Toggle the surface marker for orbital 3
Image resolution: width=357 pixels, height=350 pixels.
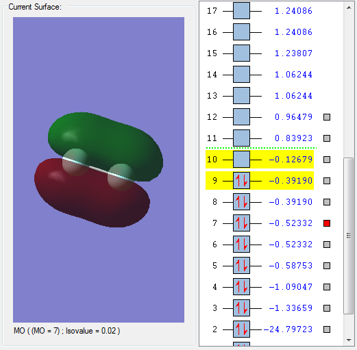[x=327, y=308]
